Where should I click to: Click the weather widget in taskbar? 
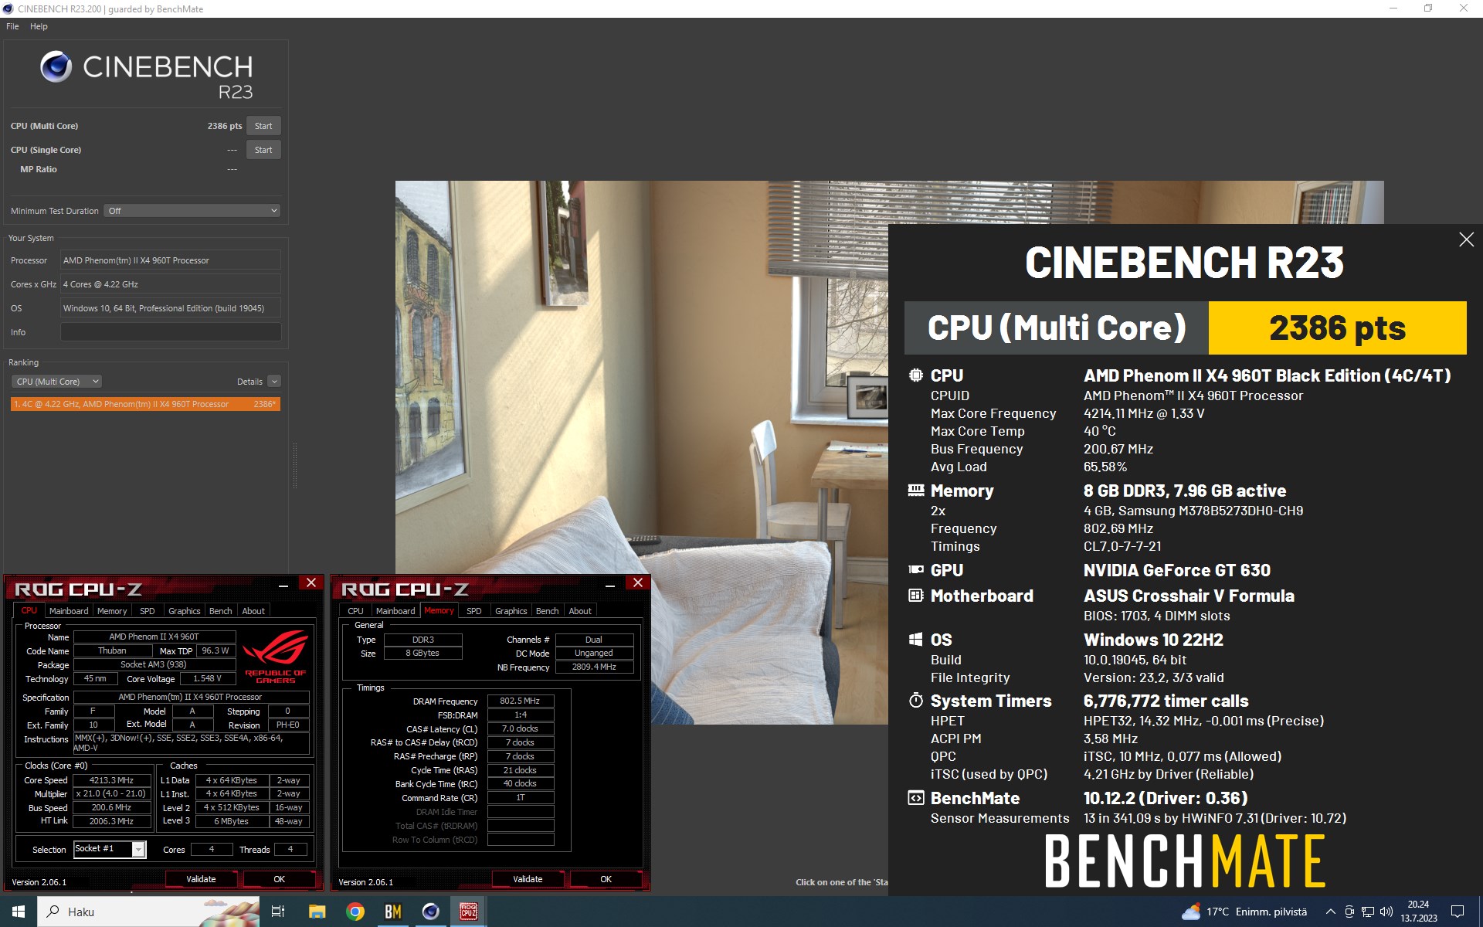(1244, 912)
